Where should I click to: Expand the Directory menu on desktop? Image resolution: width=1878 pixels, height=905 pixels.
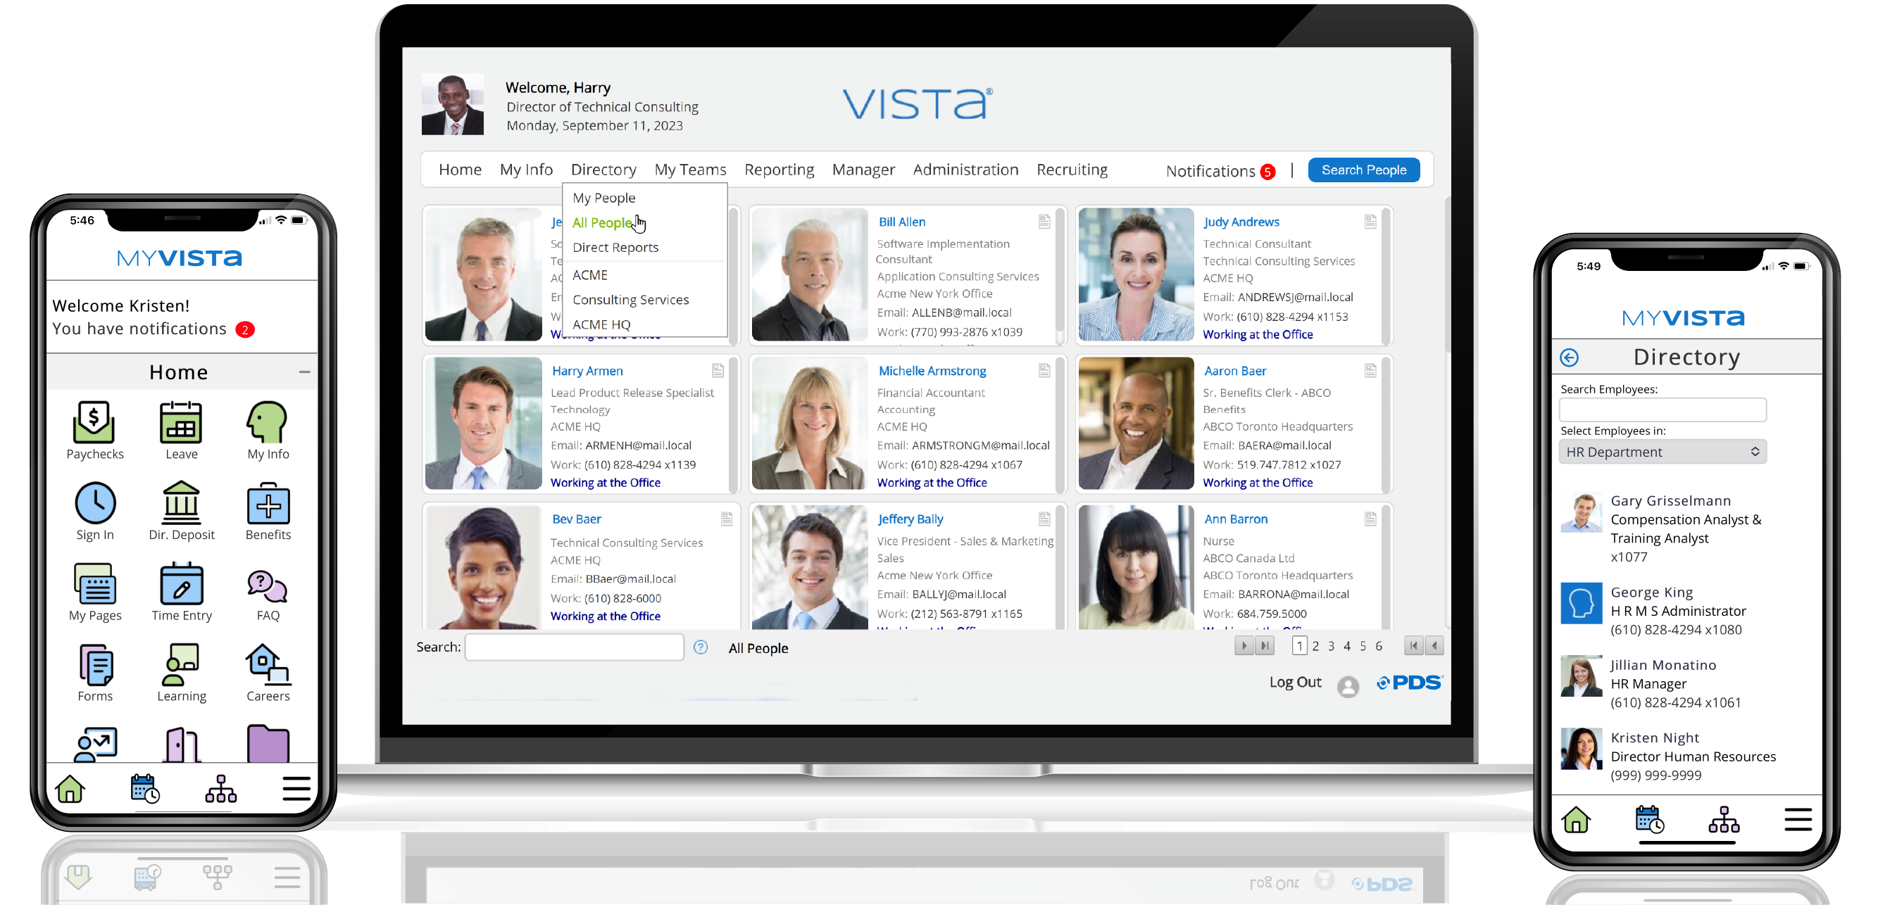603,169
